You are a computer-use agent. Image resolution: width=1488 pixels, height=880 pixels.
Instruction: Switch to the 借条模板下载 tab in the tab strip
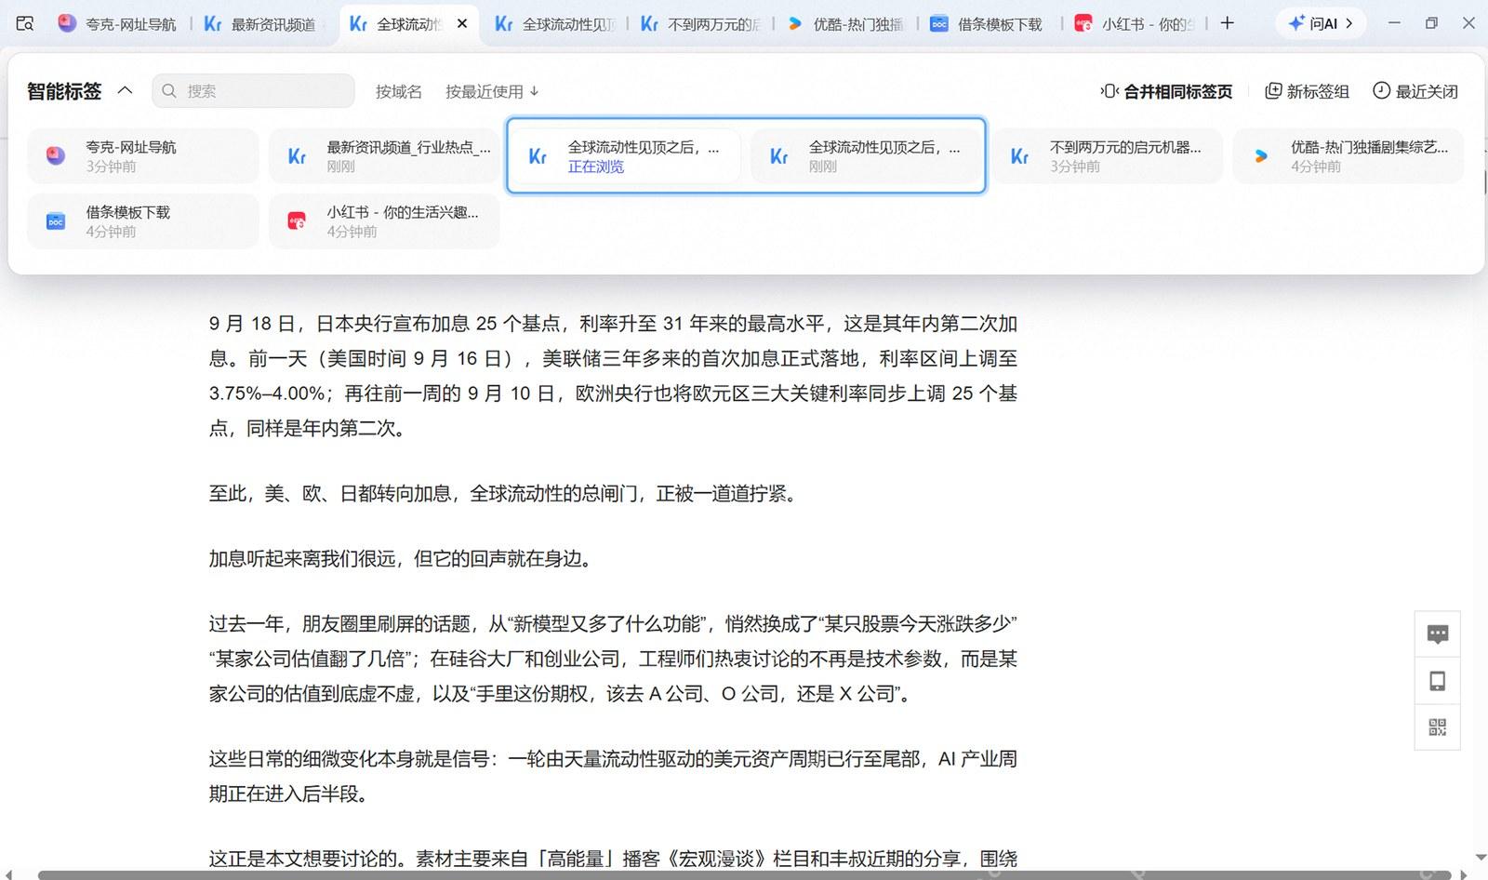(x=991, y=23)
